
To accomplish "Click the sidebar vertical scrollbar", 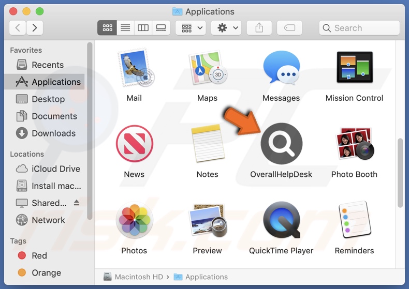I will (90, 131).
